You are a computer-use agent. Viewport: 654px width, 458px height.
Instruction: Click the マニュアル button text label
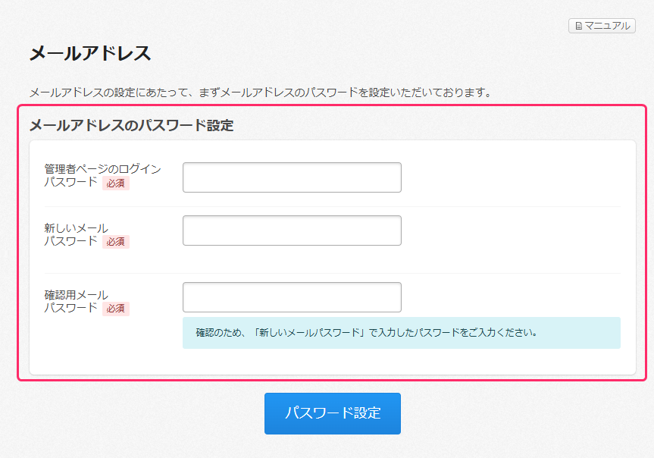(x=607, y=26)
